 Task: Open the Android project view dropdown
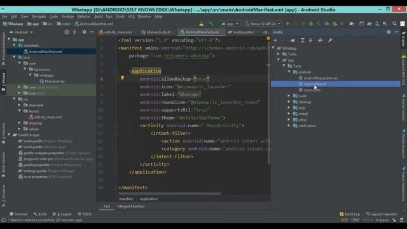coord(21,32)
